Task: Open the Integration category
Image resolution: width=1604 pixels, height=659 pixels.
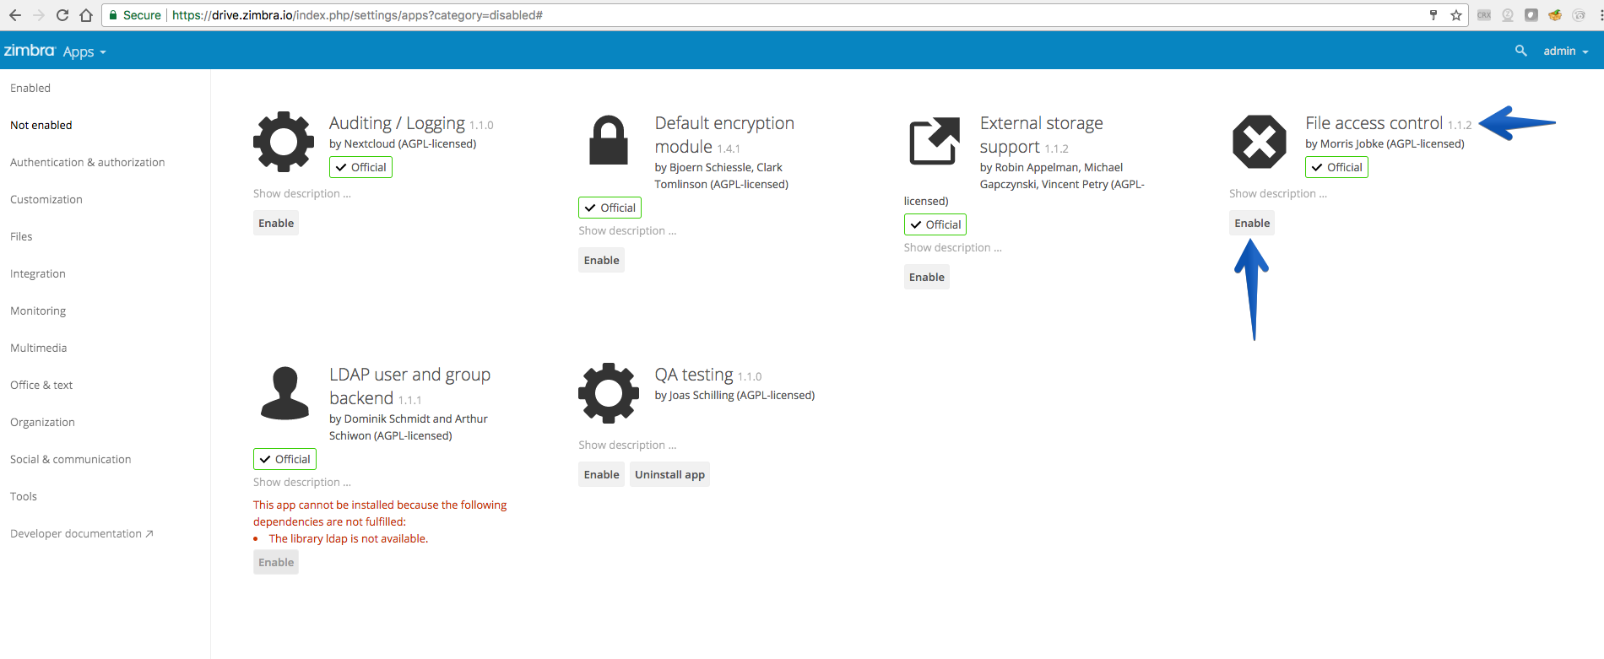Action: (38, 273)
